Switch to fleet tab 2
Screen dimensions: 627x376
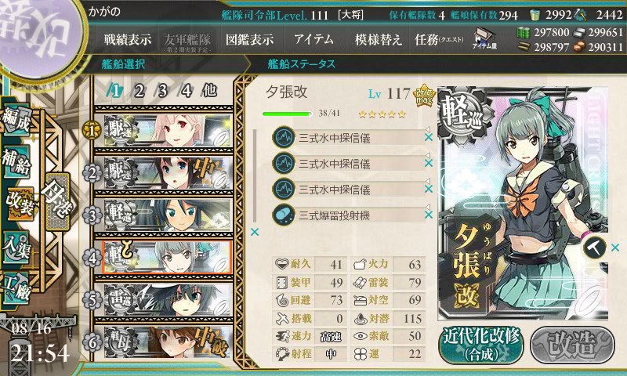(139, 91)
